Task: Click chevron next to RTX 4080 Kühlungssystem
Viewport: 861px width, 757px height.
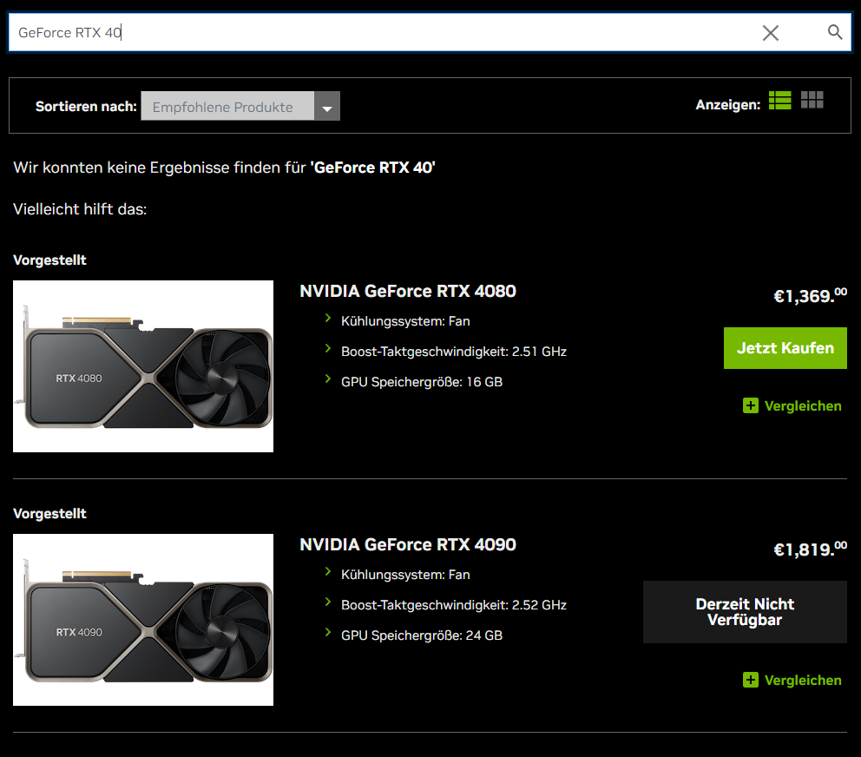Action: 328,318
